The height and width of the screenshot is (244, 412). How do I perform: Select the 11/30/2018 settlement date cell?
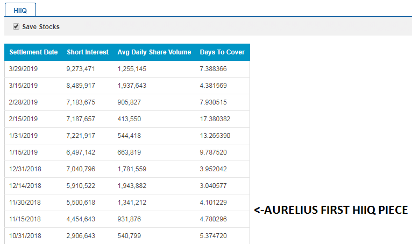25,203
